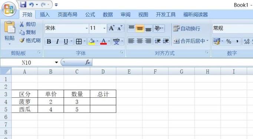Open the 页面布局 tab
253x139 pixels.
coord(67,15)
